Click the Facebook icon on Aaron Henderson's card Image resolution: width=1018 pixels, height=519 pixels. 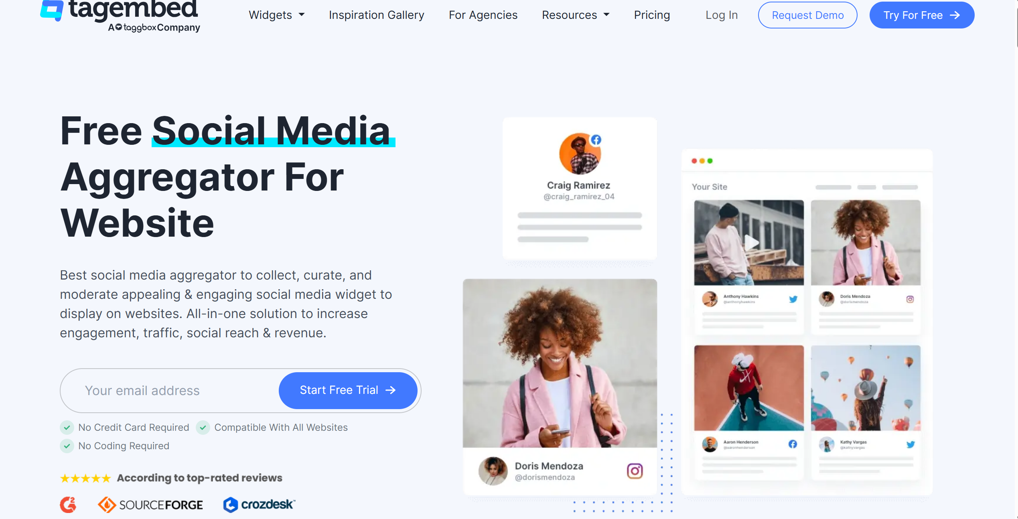click(793, 444)
